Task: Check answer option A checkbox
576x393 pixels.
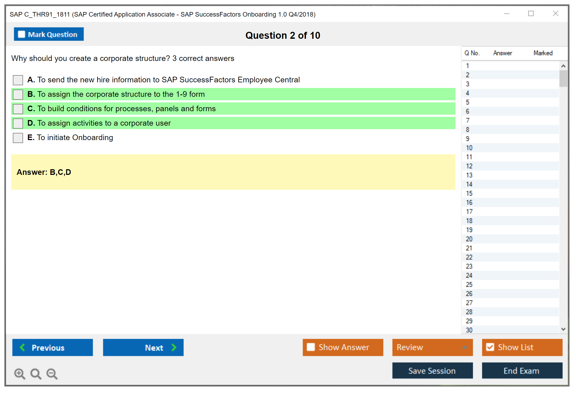Action: [x=18, y=80]
